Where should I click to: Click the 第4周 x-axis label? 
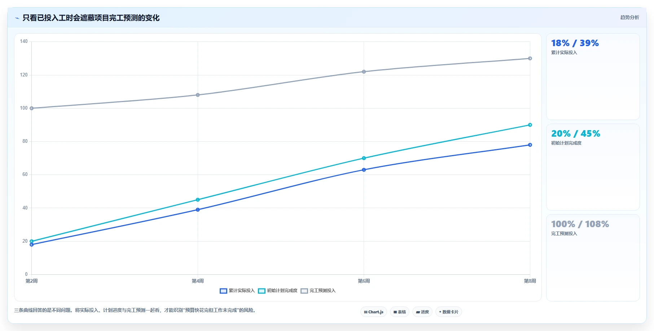coord(198,281)
